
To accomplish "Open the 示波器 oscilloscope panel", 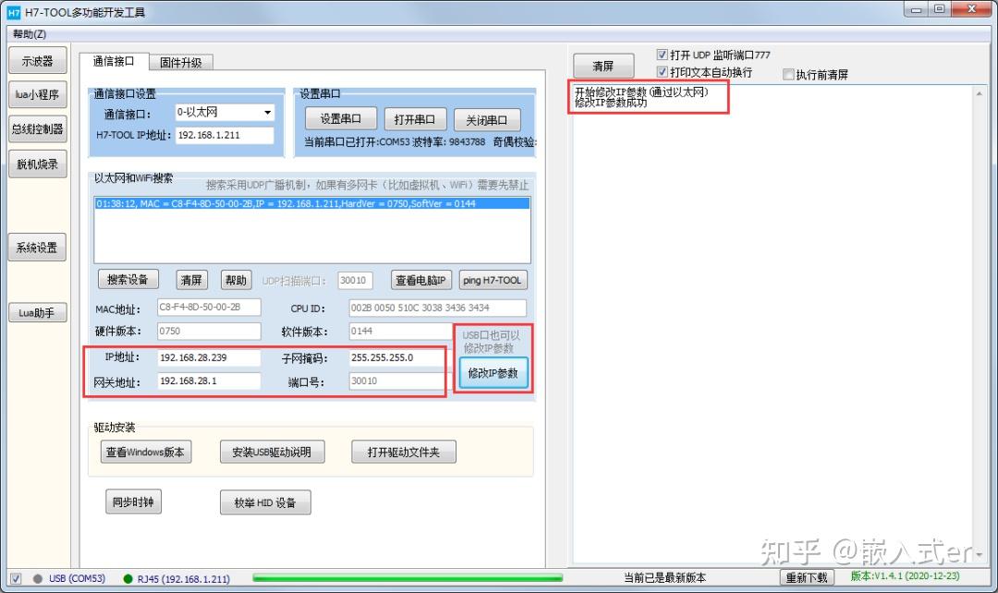I will pyautogui.click(x=37, y=60).
